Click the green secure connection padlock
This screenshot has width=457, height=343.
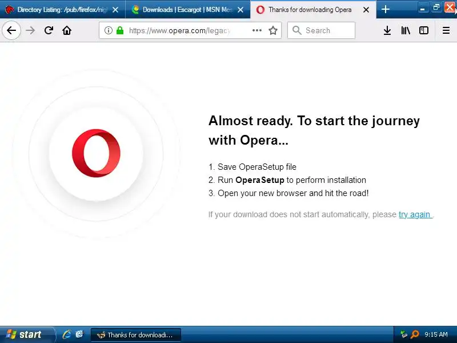click(x=120, y=30)
